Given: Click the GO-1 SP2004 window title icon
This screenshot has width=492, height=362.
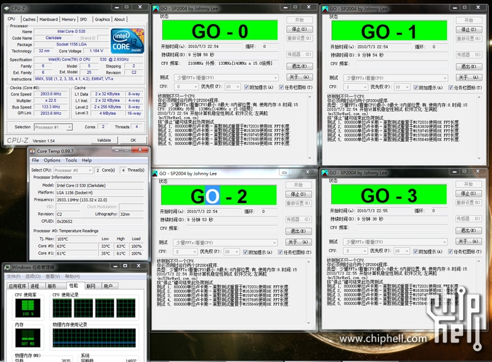Looking at the screenshot, I should tap(325, 9).
